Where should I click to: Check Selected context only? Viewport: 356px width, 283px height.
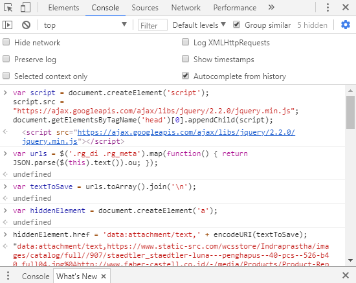pos(6,76)
